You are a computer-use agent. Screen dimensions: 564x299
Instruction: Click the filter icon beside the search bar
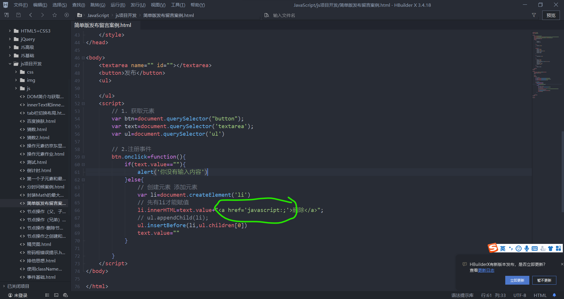(x=534, y=15)
